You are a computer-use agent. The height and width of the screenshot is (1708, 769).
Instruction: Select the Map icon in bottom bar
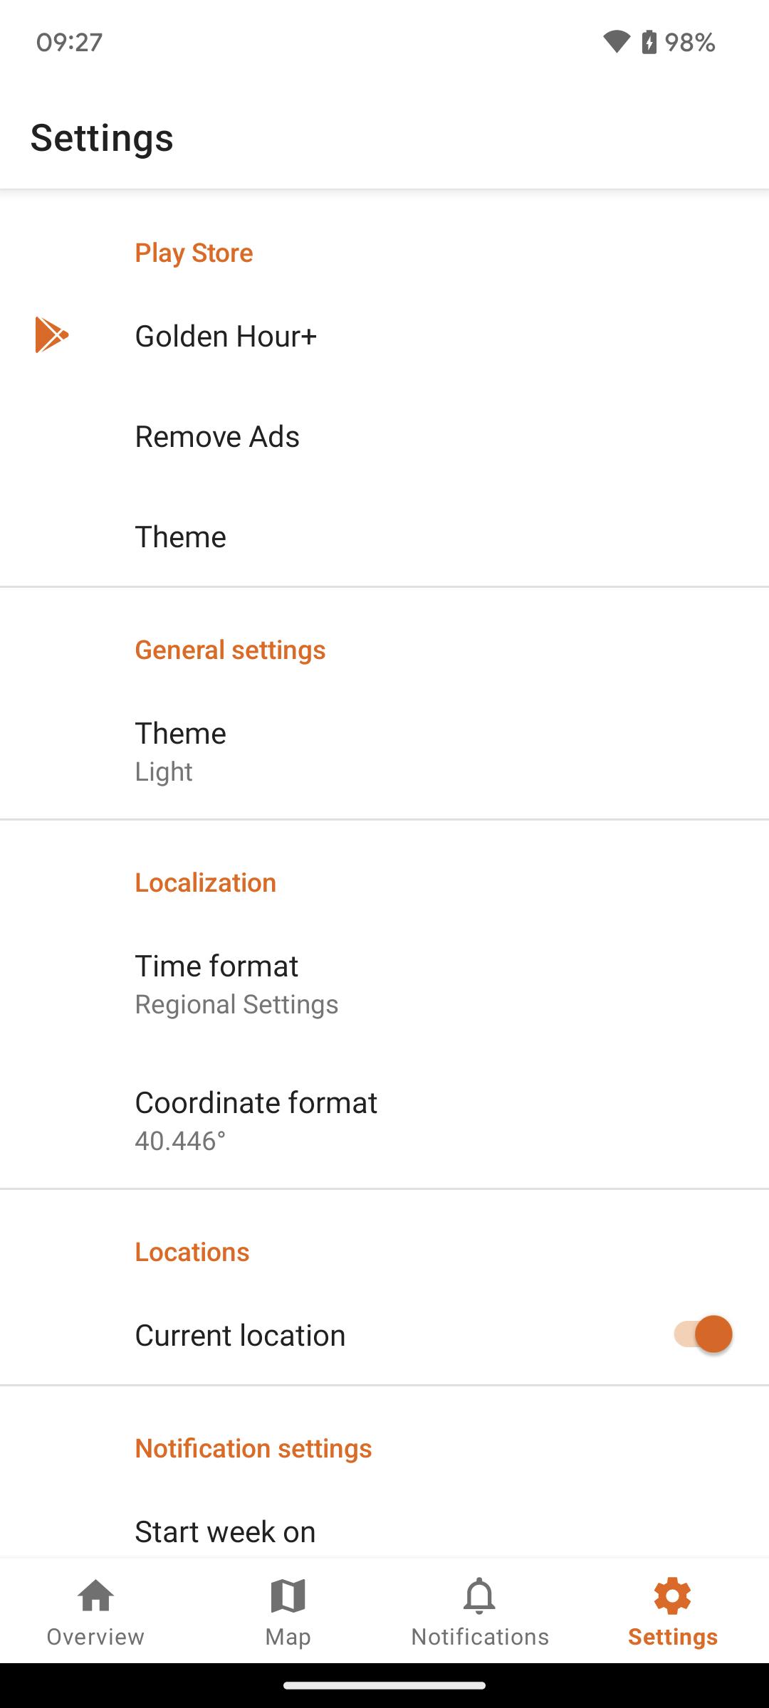point(288,1595)
